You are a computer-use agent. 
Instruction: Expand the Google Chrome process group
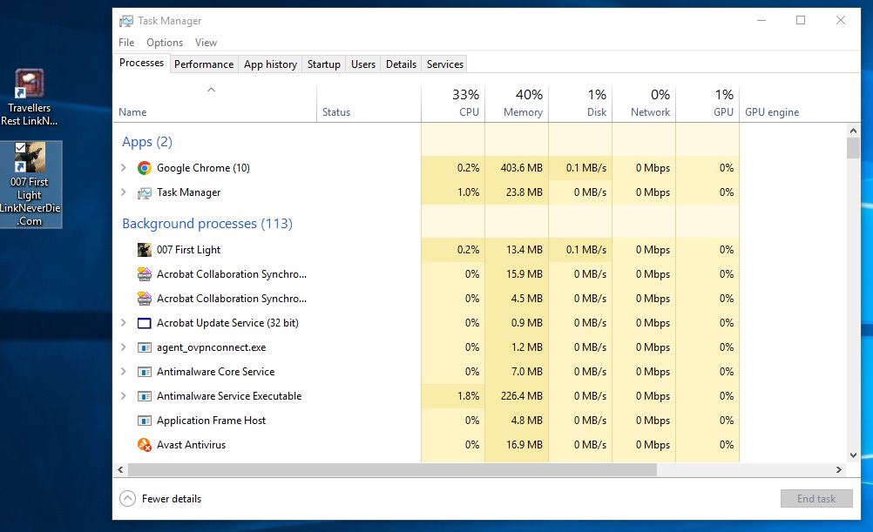click(x=124, y=167)
